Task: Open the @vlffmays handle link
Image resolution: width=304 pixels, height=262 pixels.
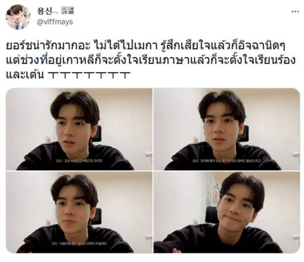Action: pos(55,22)
